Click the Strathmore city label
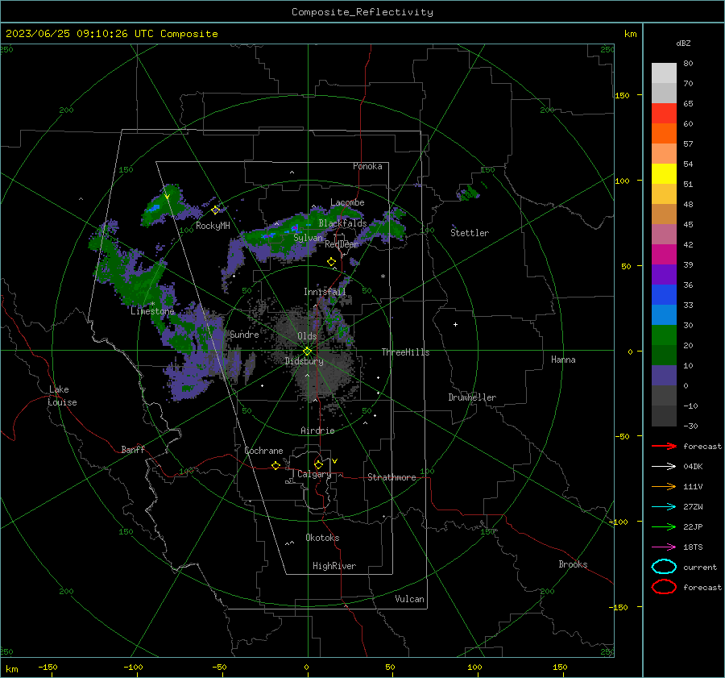 (x=391, y=477)
